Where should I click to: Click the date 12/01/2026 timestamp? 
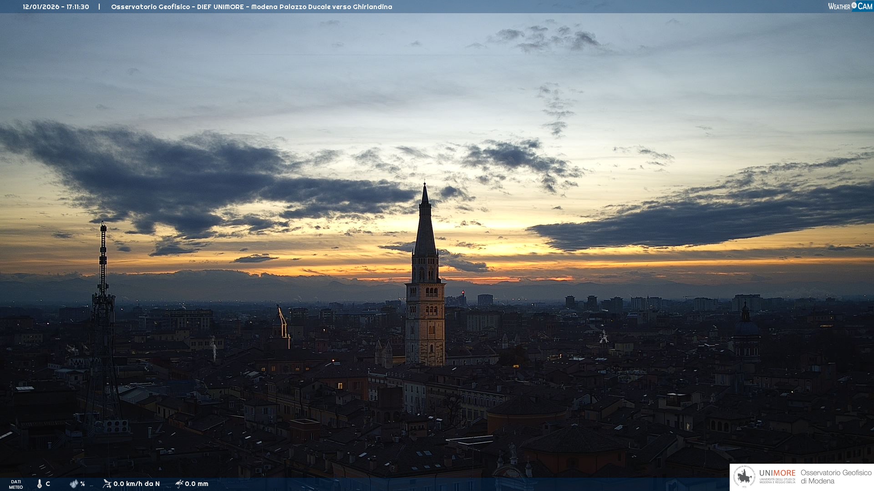(41, 7)
